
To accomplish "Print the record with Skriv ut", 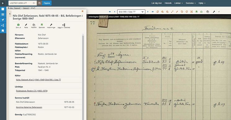I will 18,26.
